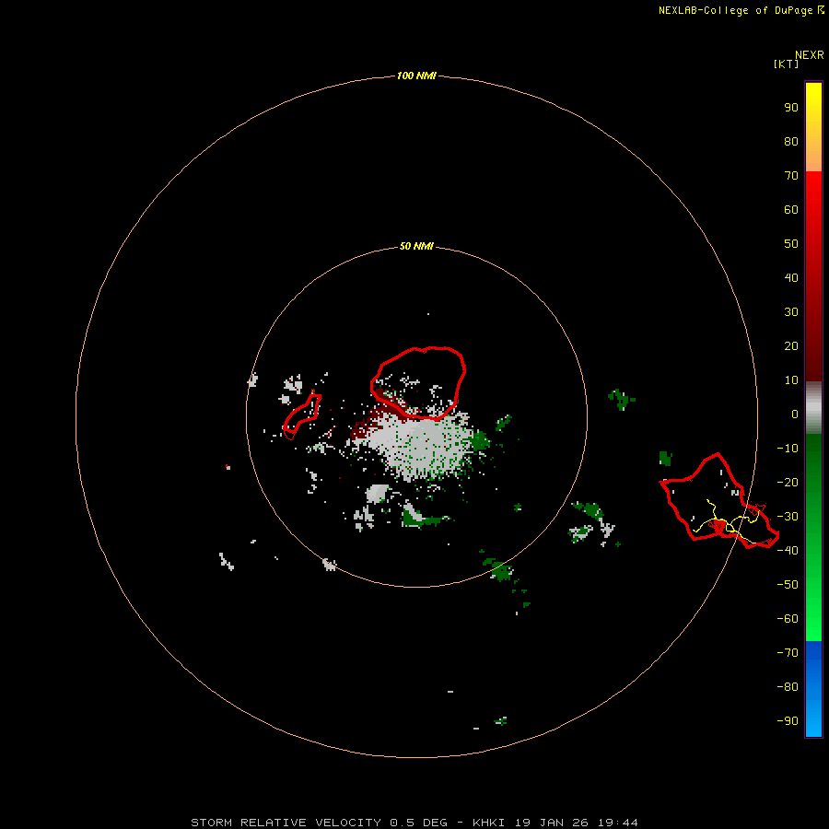Viewport: 829px width, 829px height.
Task: Click the 30 knot value on the scale
Action: coord(791,312)
